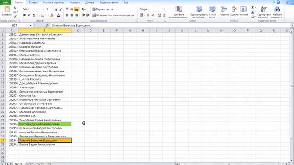Image resolution: width=294 pixels, height=165 pixels.
Task: Open Conditional Formatting (Условное форматирование)
Action: click(179, 12)
